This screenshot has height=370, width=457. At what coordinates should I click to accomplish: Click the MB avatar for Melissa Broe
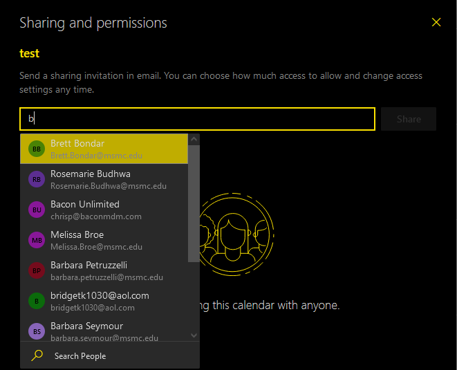37,240
